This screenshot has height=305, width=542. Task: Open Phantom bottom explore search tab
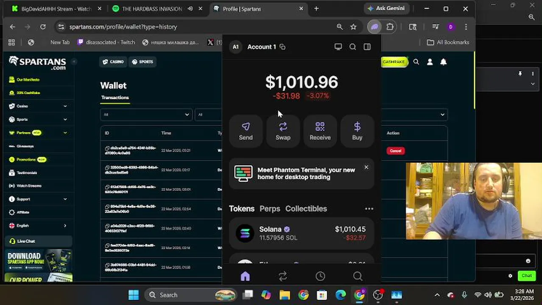point(358,276)
